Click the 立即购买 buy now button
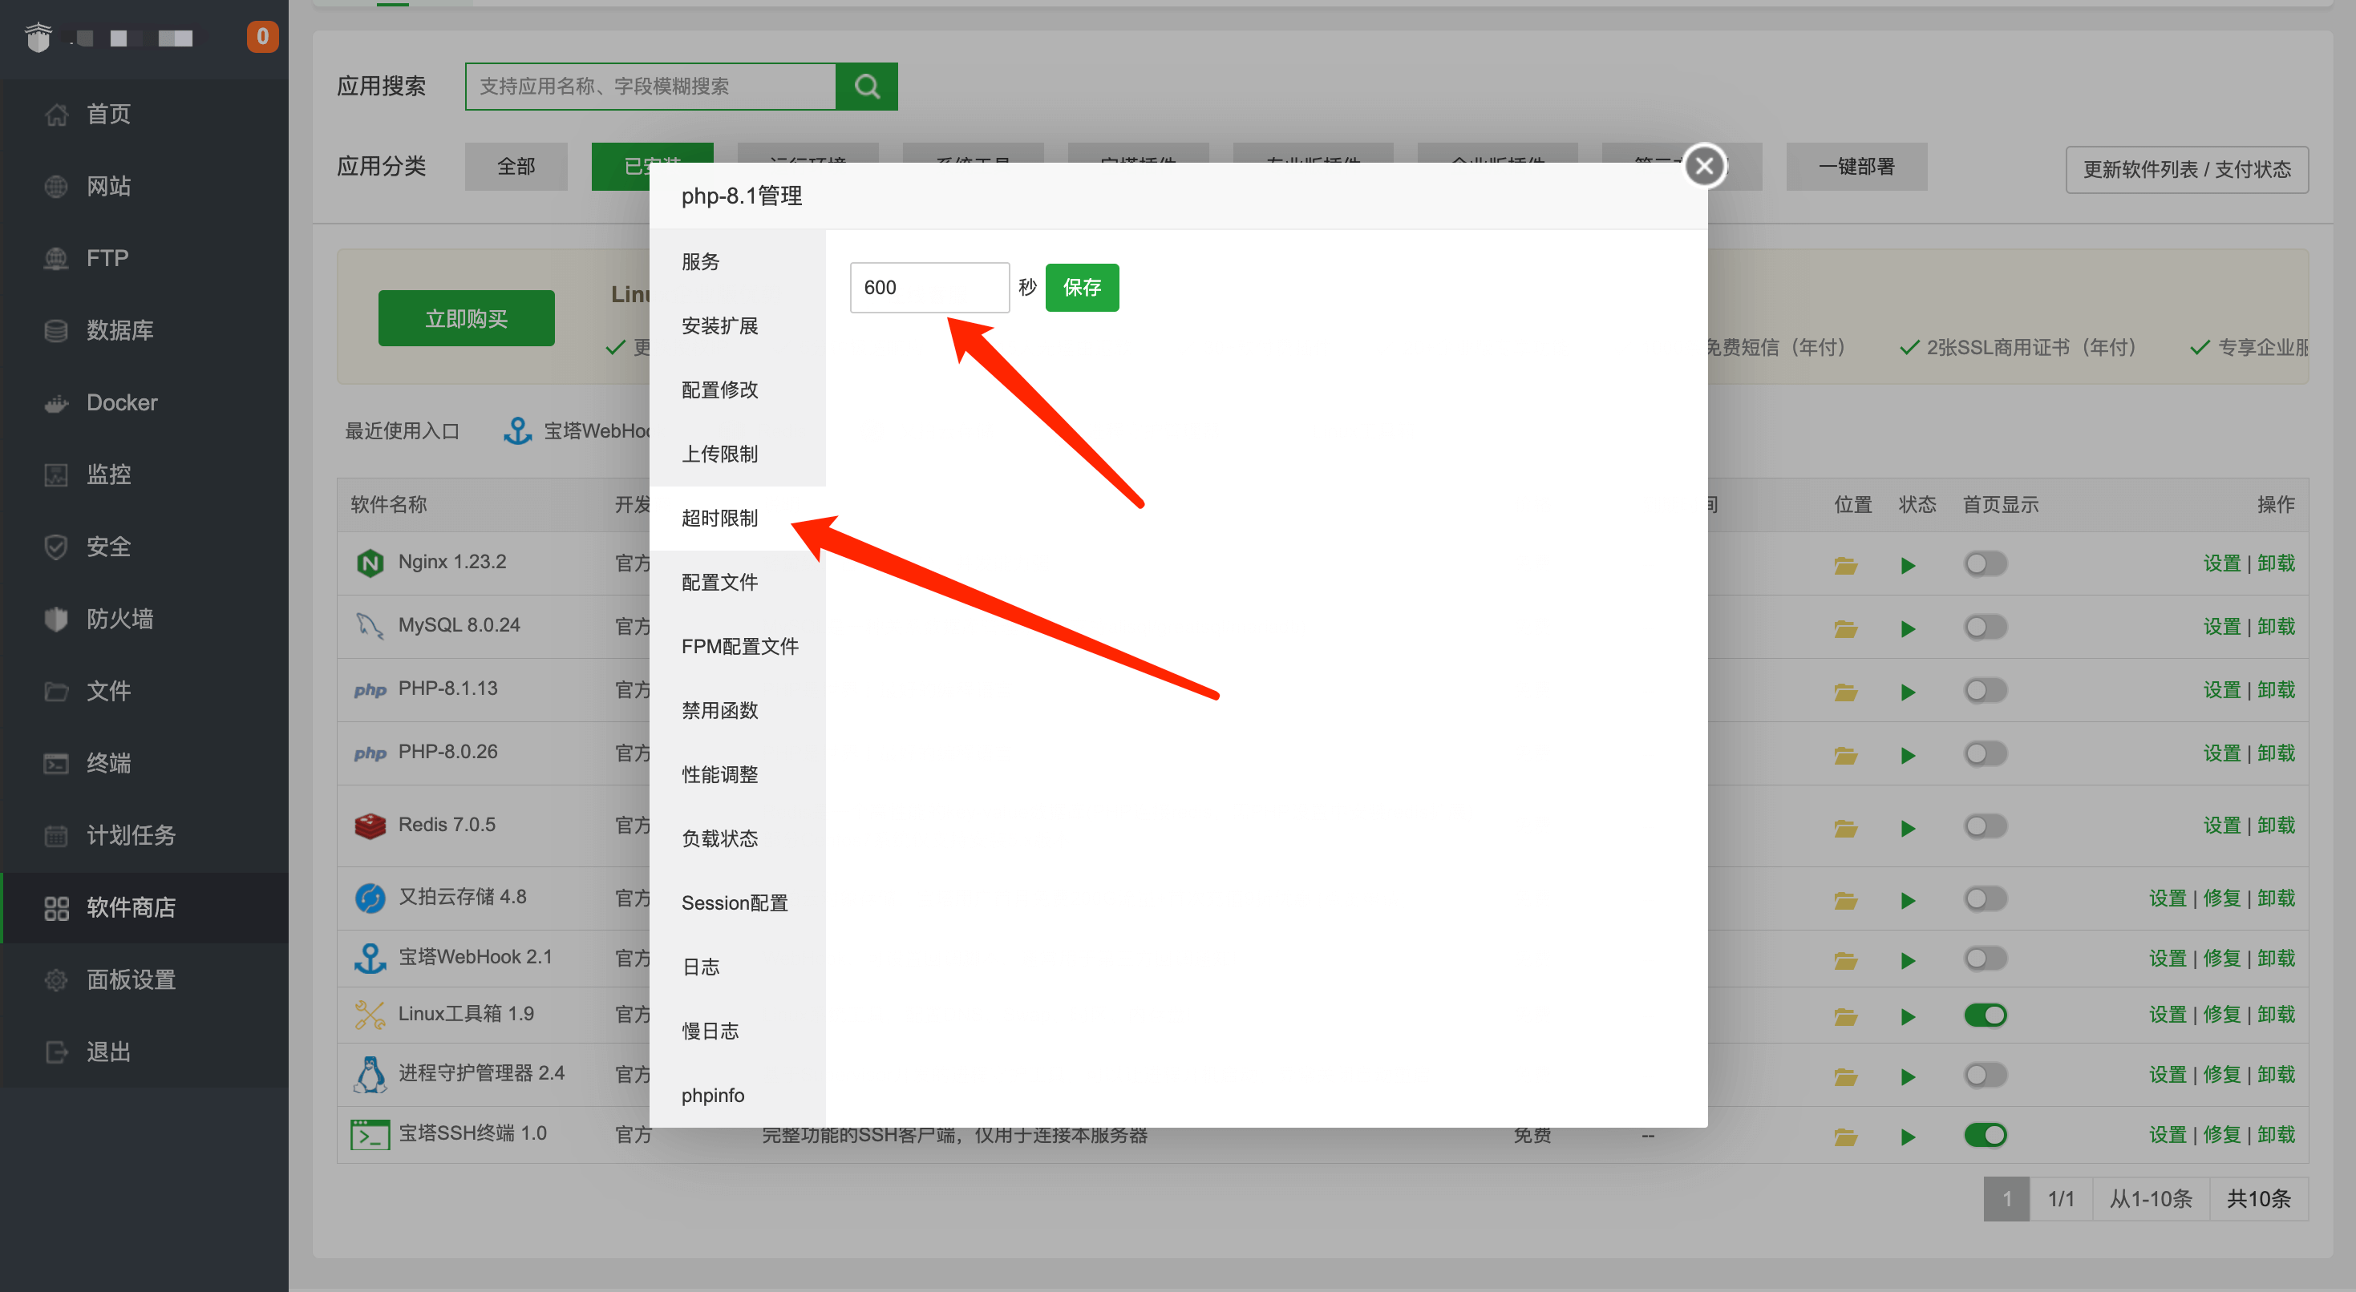 (x=466, y=318)
